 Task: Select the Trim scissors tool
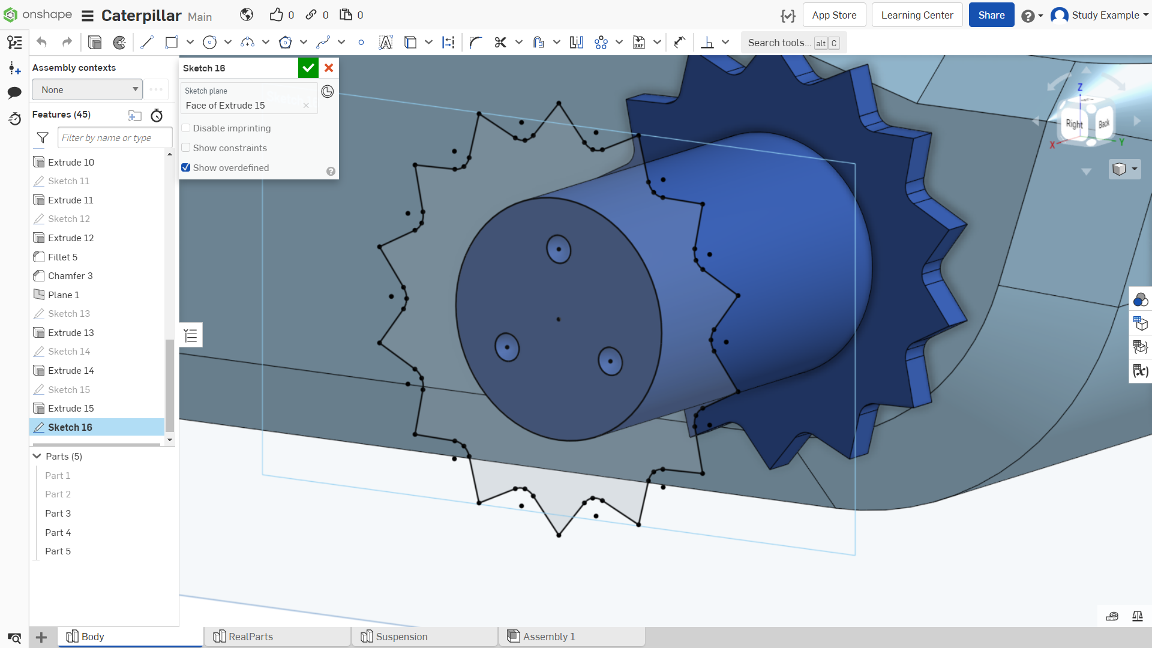pyautogui.click(x=500, y=43)
